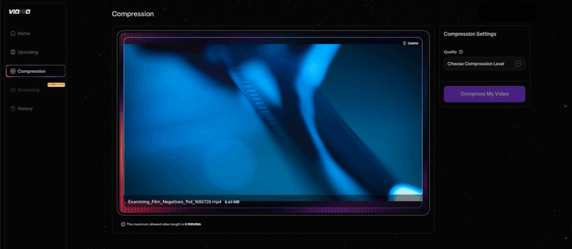This screenshot has height=249, width=572.
Task: Click the Home house icon
Action: (13, 33)
